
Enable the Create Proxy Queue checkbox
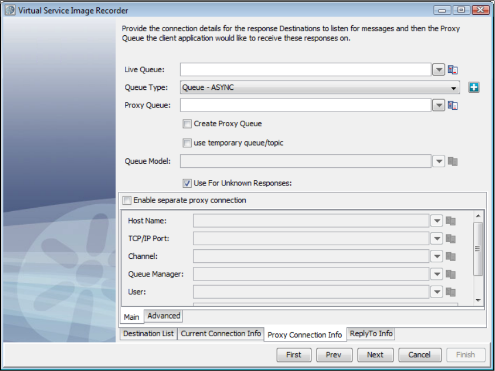(x=187, y=123)
